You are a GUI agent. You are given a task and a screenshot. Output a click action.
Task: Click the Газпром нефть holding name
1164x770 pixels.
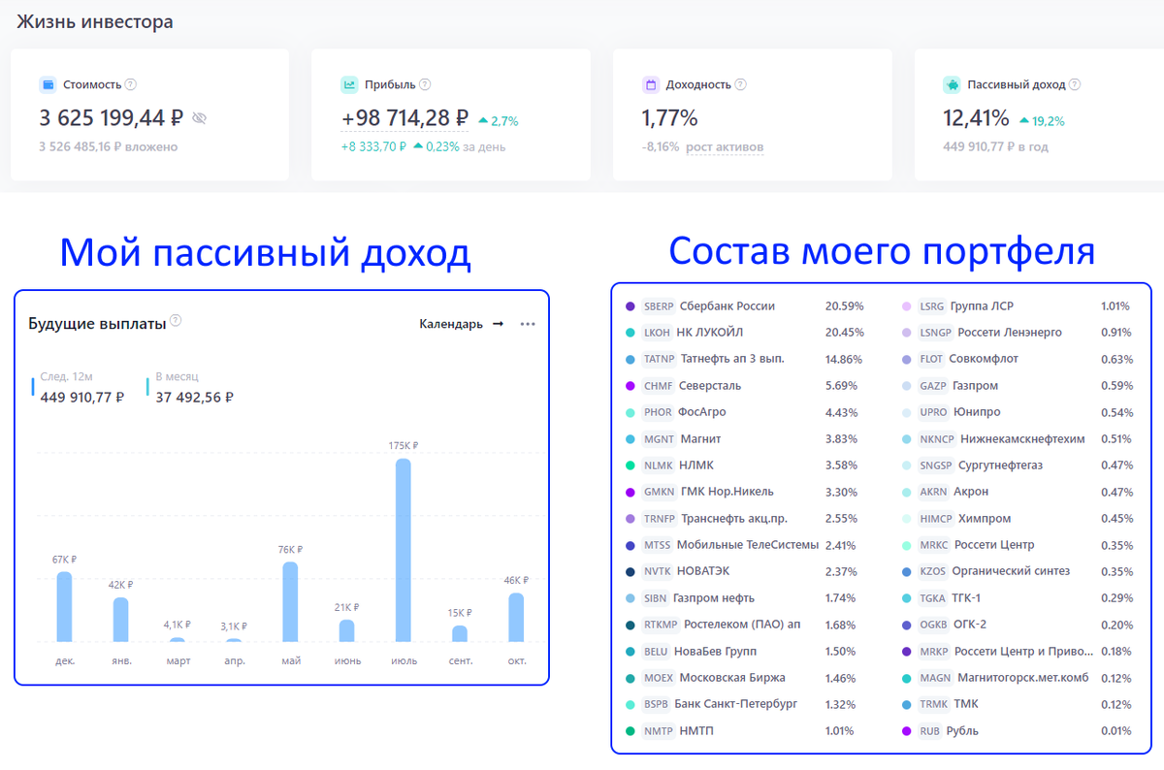tap(713, 598)
